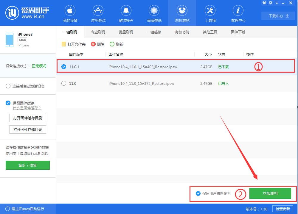Switch to 一键刷机 tab
The height and width of the screenshot is (214, 298).
point(70,32)
